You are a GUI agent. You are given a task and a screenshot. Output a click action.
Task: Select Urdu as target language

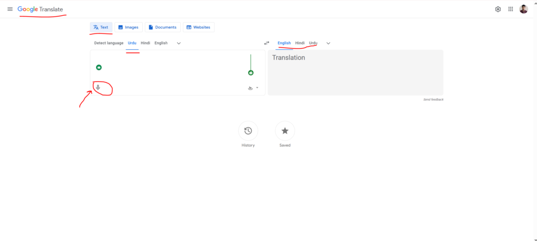pos(313,43)
